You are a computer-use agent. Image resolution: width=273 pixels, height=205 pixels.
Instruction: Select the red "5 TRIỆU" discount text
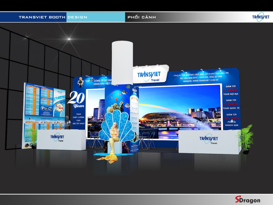pos(231,104)
